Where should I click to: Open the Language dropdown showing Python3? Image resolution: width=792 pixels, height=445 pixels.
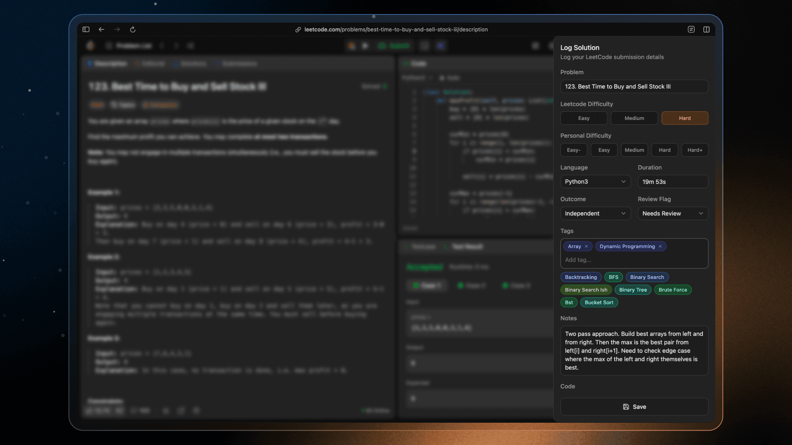[595, 182]
